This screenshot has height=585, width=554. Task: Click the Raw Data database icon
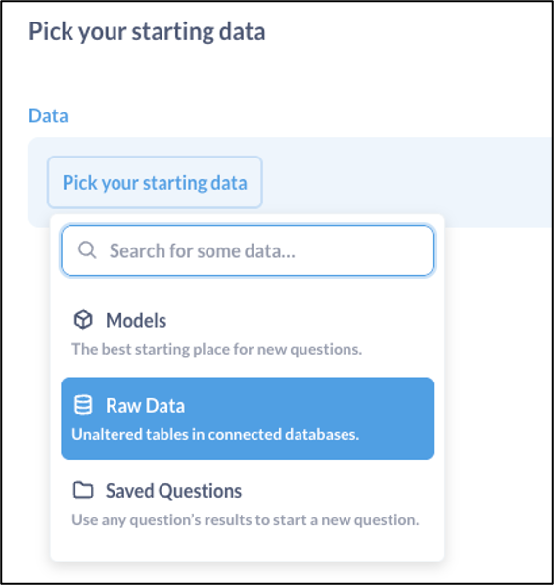83,405
